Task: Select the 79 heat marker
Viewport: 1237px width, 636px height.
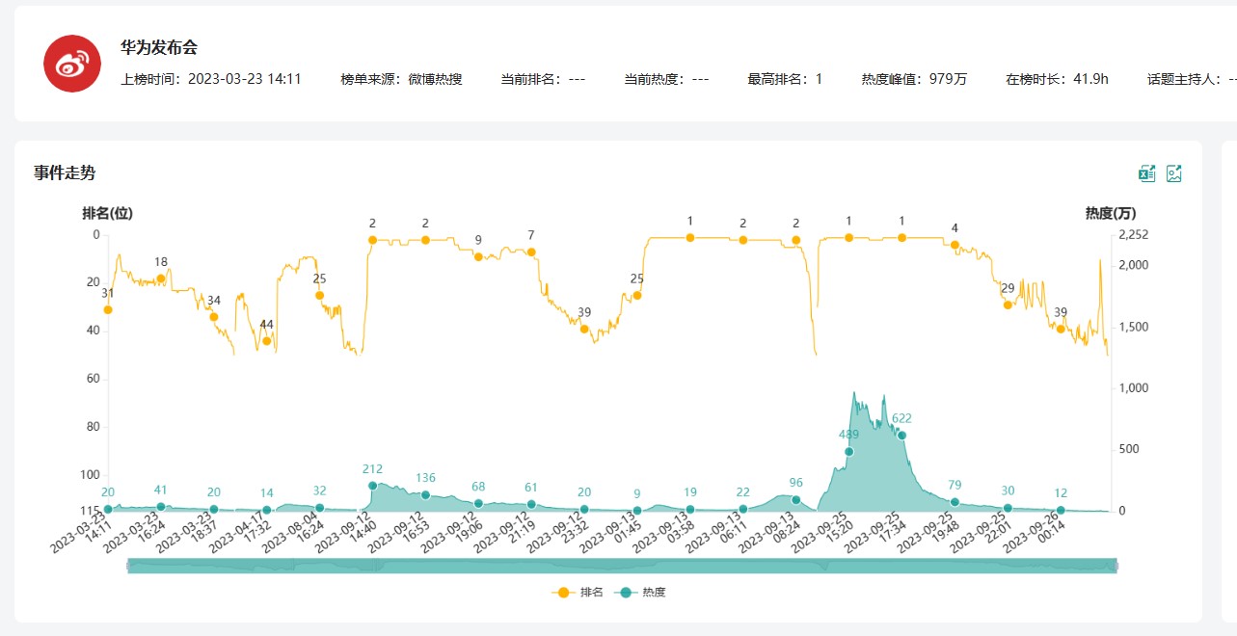Action: (x=955, y=502)
